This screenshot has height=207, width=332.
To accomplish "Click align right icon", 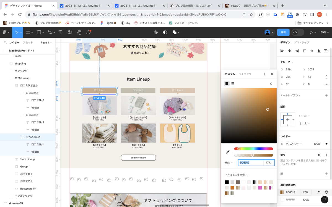I will pos(297,51).
